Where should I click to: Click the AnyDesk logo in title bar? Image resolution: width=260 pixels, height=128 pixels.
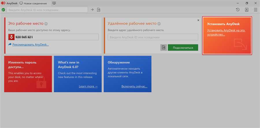click(x=3, y=3)
